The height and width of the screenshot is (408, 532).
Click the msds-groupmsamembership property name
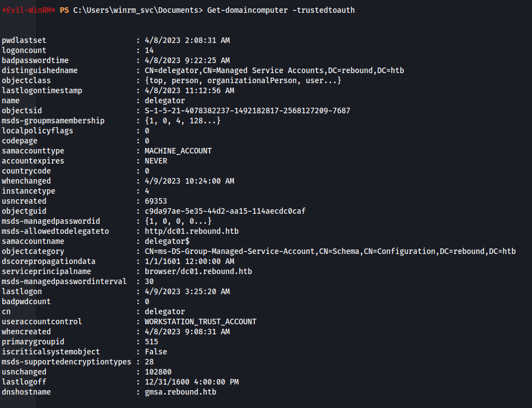coord(53,121)
